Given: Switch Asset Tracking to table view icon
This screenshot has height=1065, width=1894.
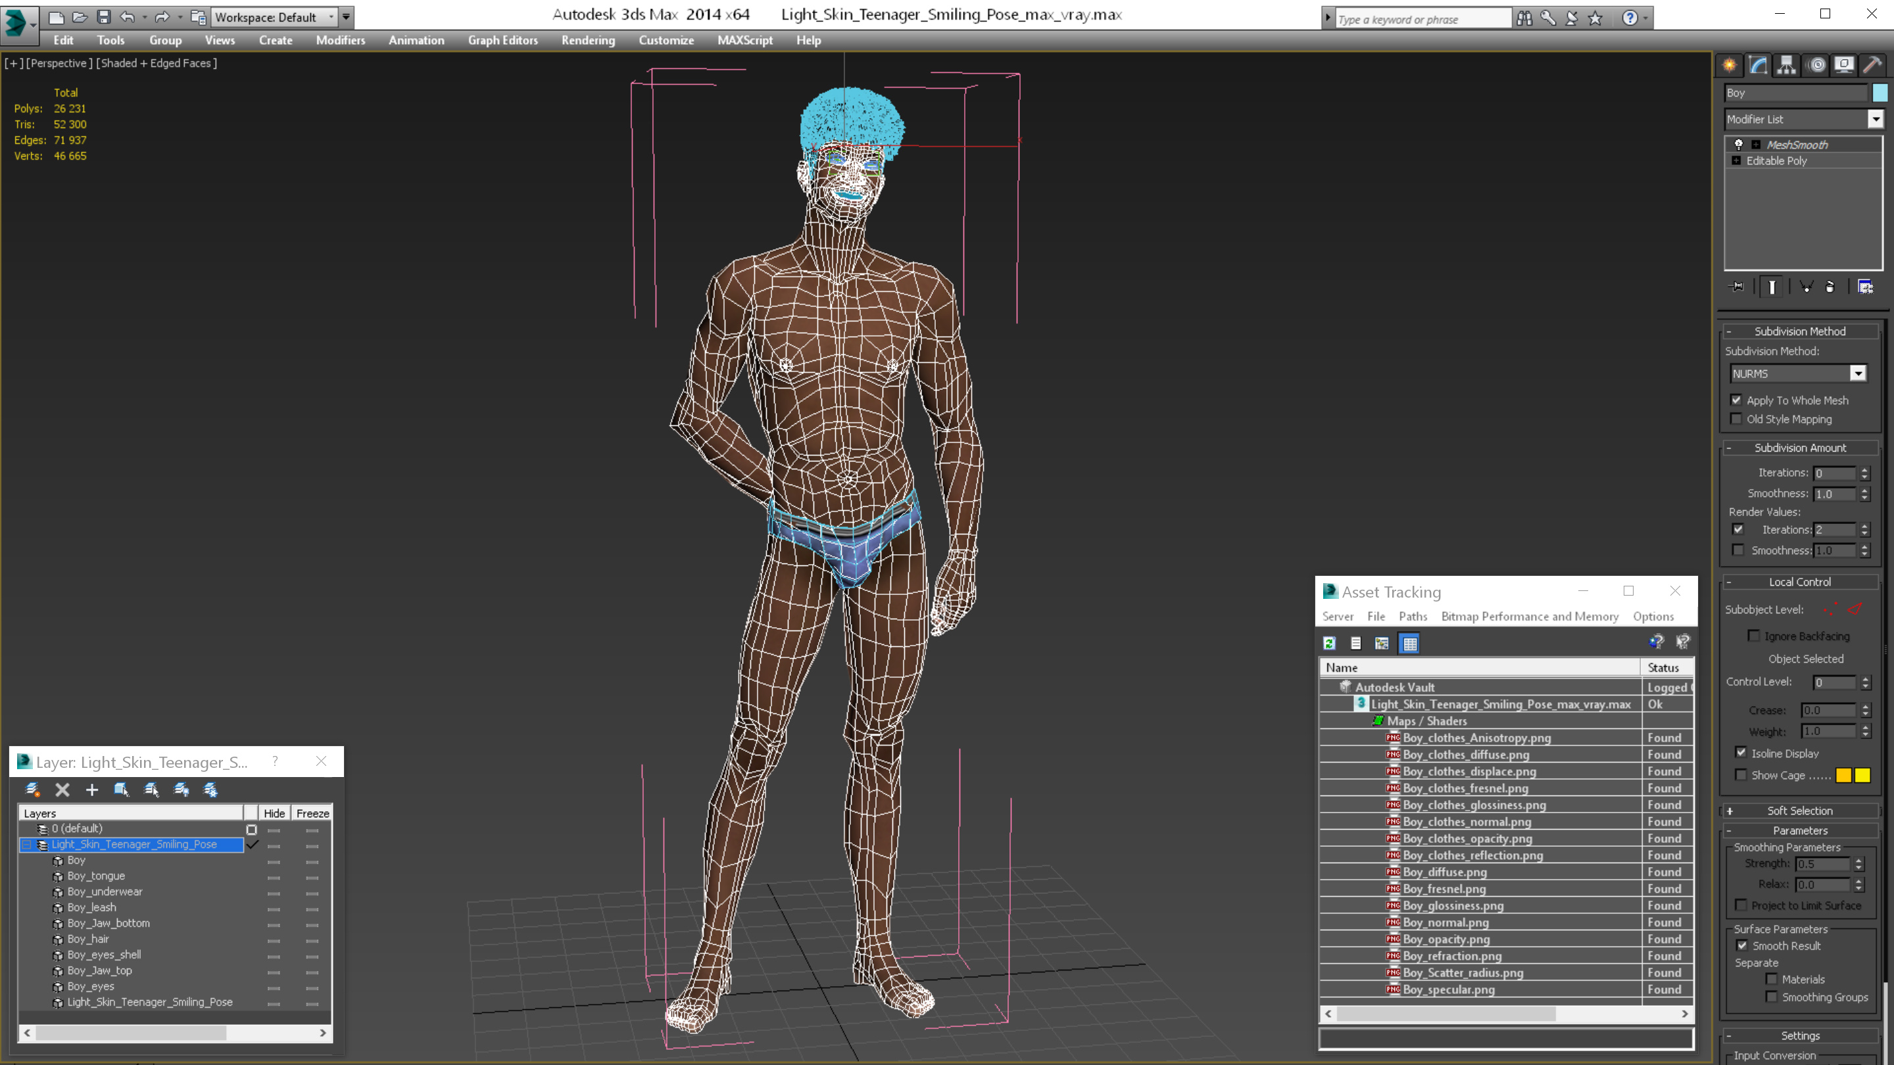Looking at the screenshot, I should tap(1409, 643).
